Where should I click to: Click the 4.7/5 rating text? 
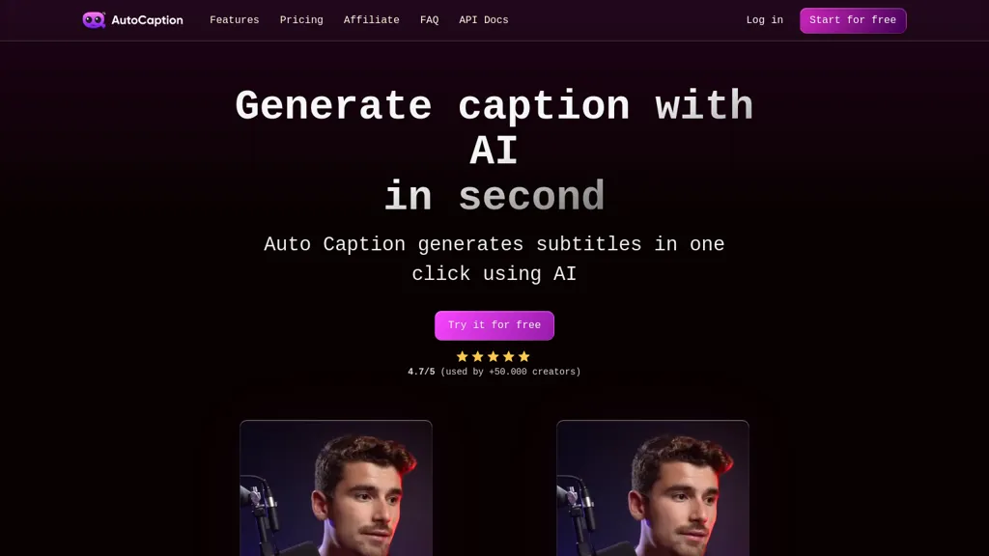pos(421,372)
